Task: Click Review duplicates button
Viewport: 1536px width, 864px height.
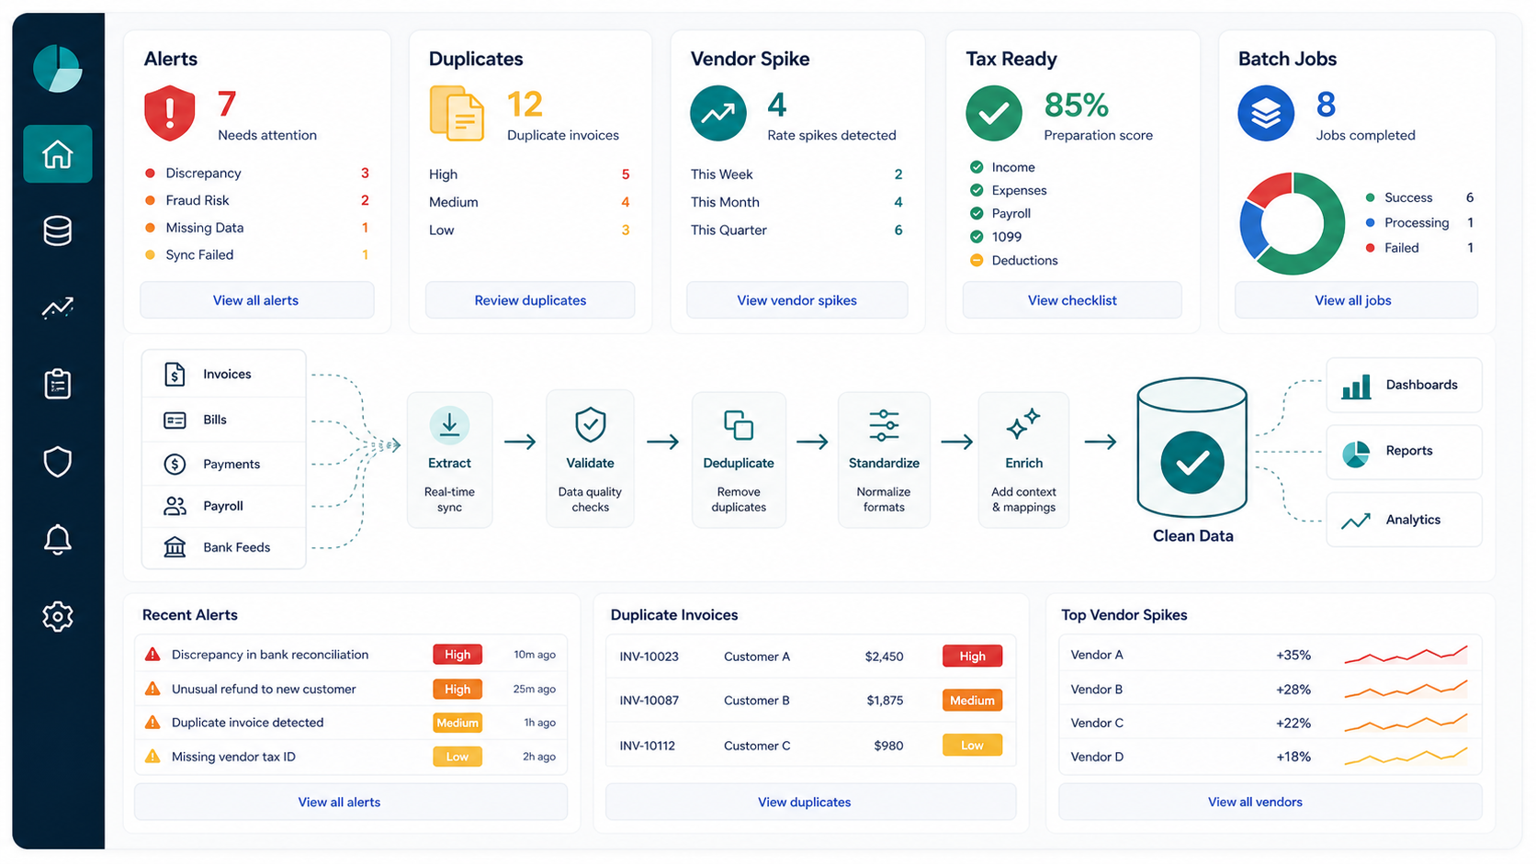Action: click(x=530, y=300)
